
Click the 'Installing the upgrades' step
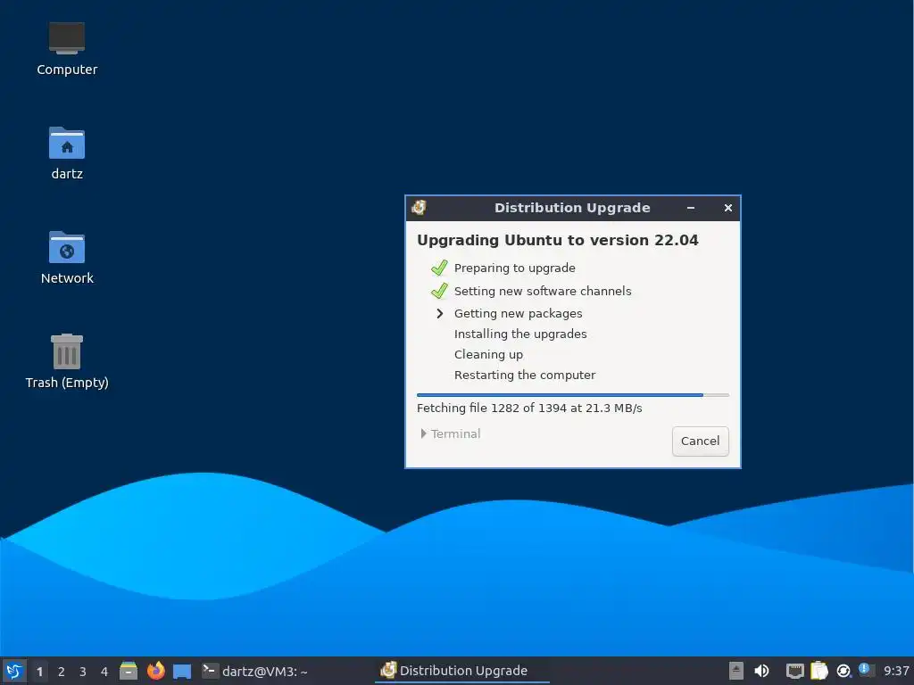pos(520,334)
